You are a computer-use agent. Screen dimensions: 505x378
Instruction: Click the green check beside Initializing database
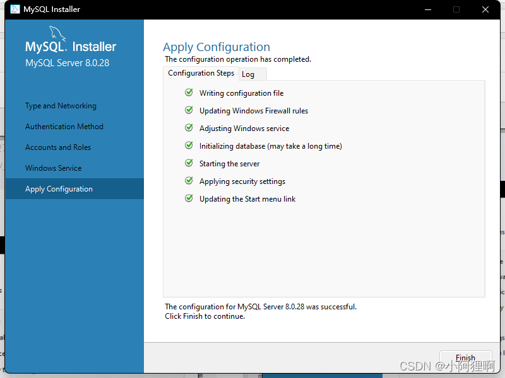[x=189, y=146]
